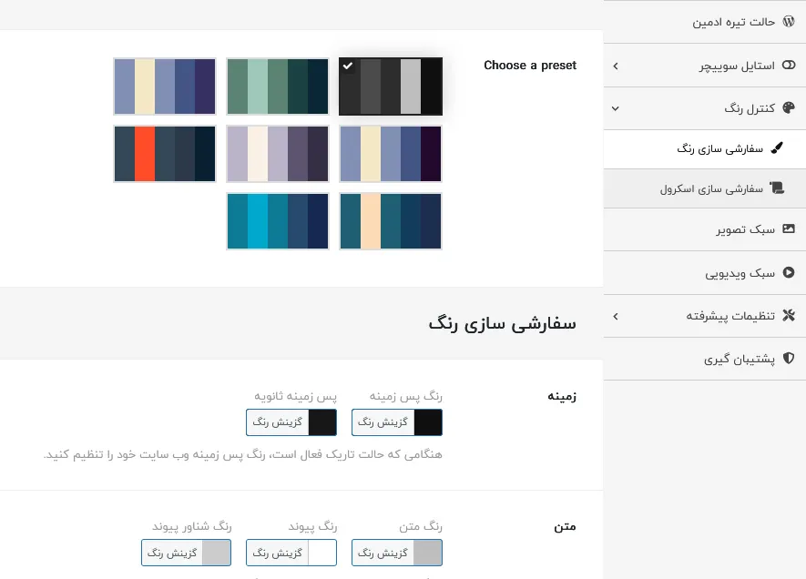Choose the lavender and cream preset in the top row

[165, 86]
